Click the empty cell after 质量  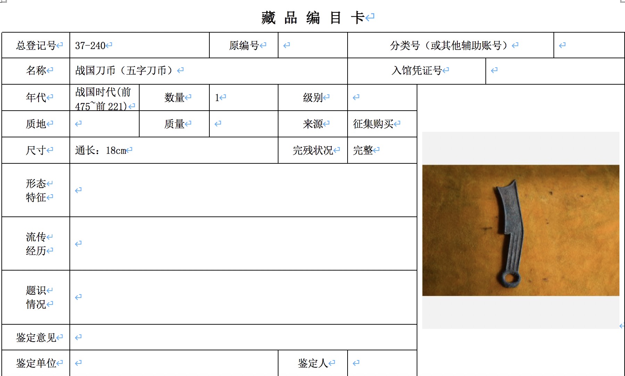(x=244, y=124)
